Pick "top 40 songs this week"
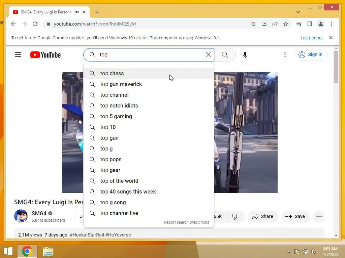The width and height of the screenshot is (345, 258). [x=149, y=192]
